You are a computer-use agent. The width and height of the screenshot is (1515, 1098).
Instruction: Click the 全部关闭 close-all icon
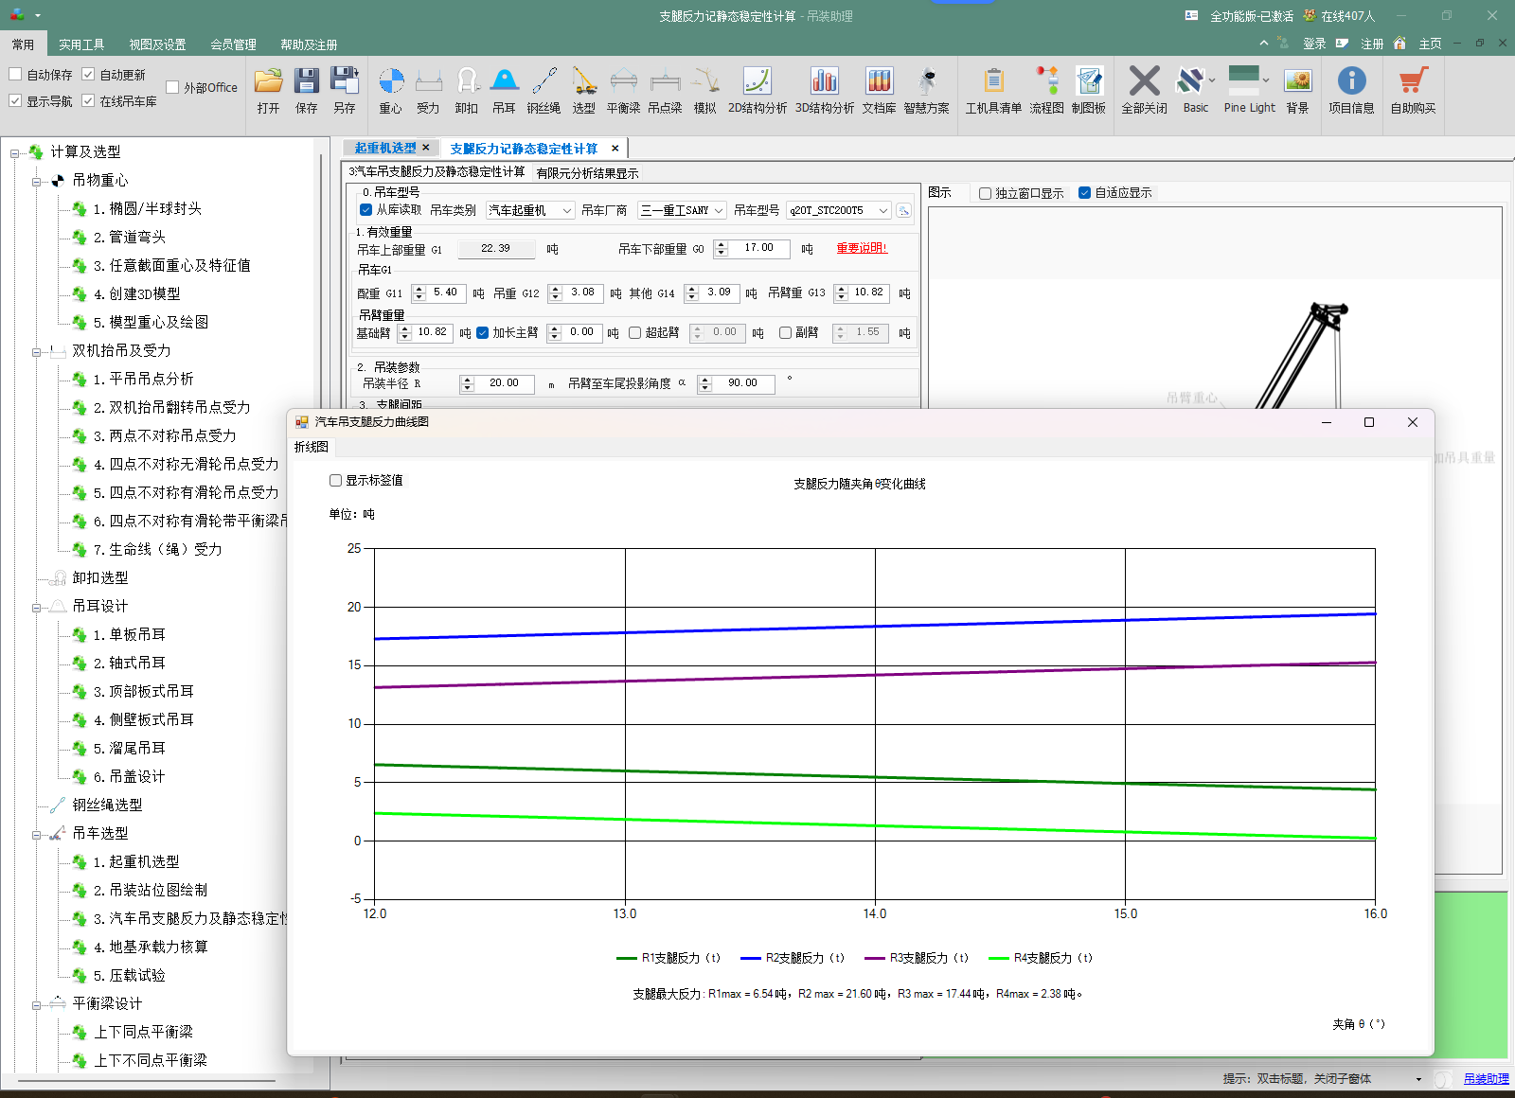coord(1144,91)
